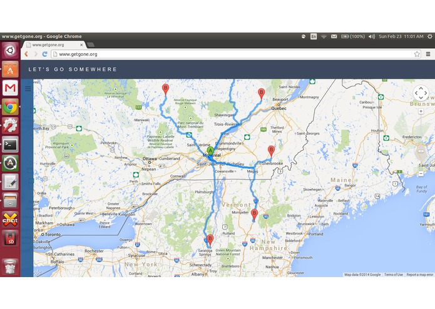The image size is (435, 309).
Task: Open the site sidebar hamburger menu
Action: click(28, 89)
